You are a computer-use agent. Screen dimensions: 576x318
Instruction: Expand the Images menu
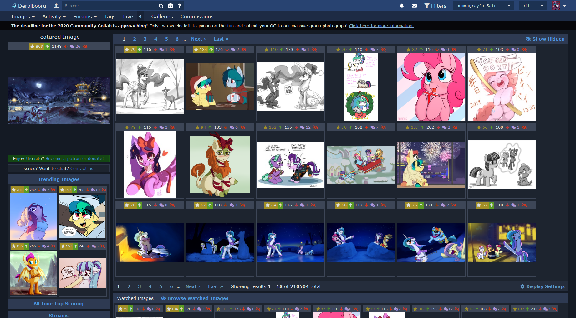tap(23, 17)
